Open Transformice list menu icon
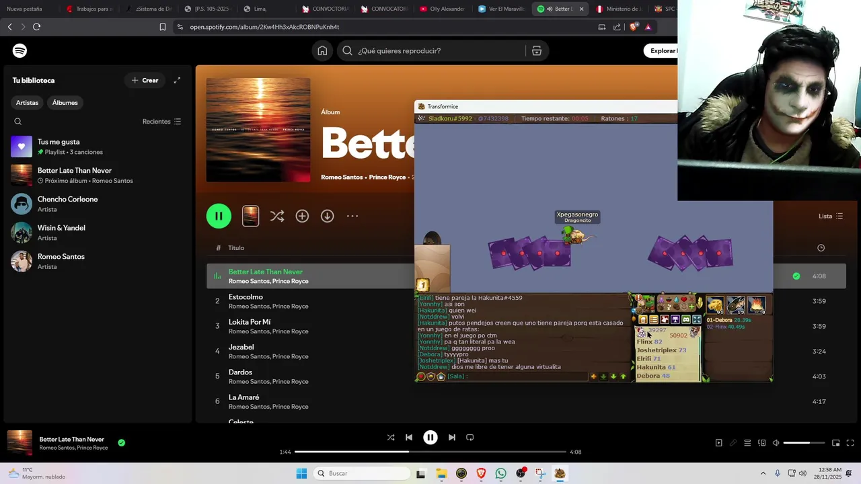 [654, 320]
